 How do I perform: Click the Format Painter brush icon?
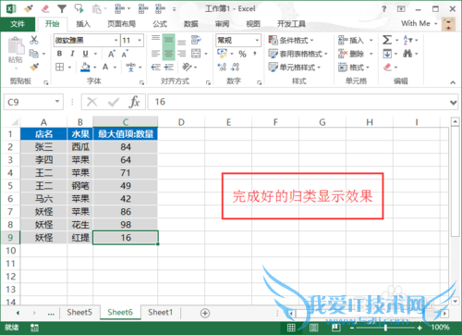pyautogui.click(x=34, y=67)
